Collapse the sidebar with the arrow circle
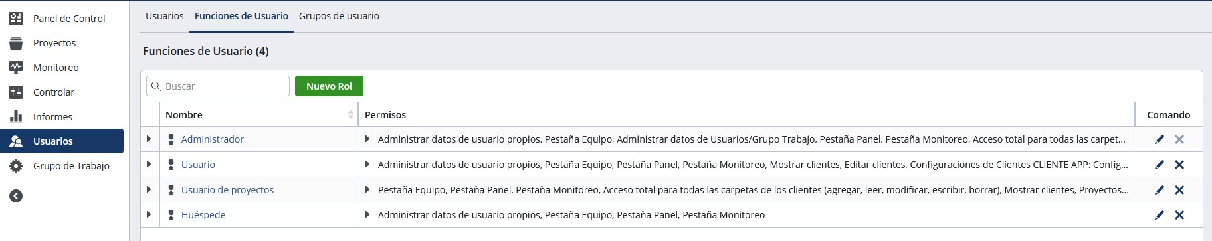 point(16,196)
